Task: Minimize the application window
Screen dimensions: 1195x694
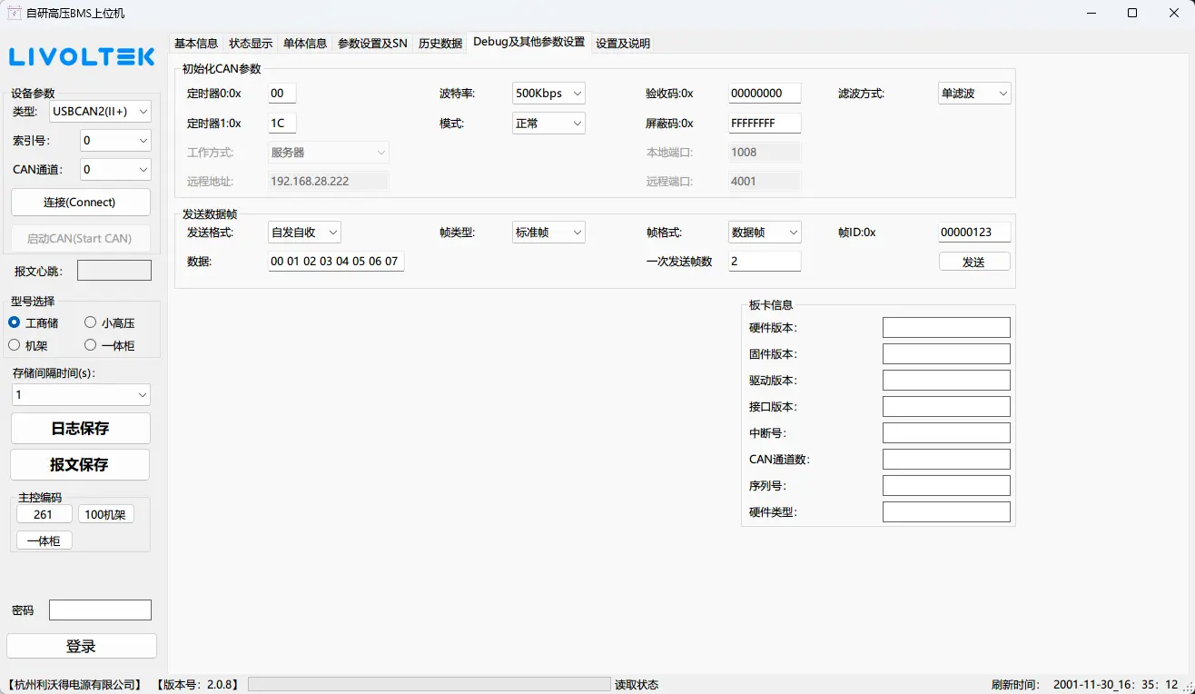Action: tap(1090, 14)
